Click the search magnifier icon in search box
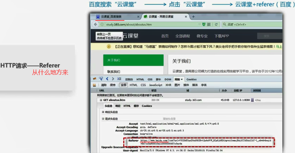The height and width of the screenshot is (153, 295). pyautogui.click(x=224, y=24)
